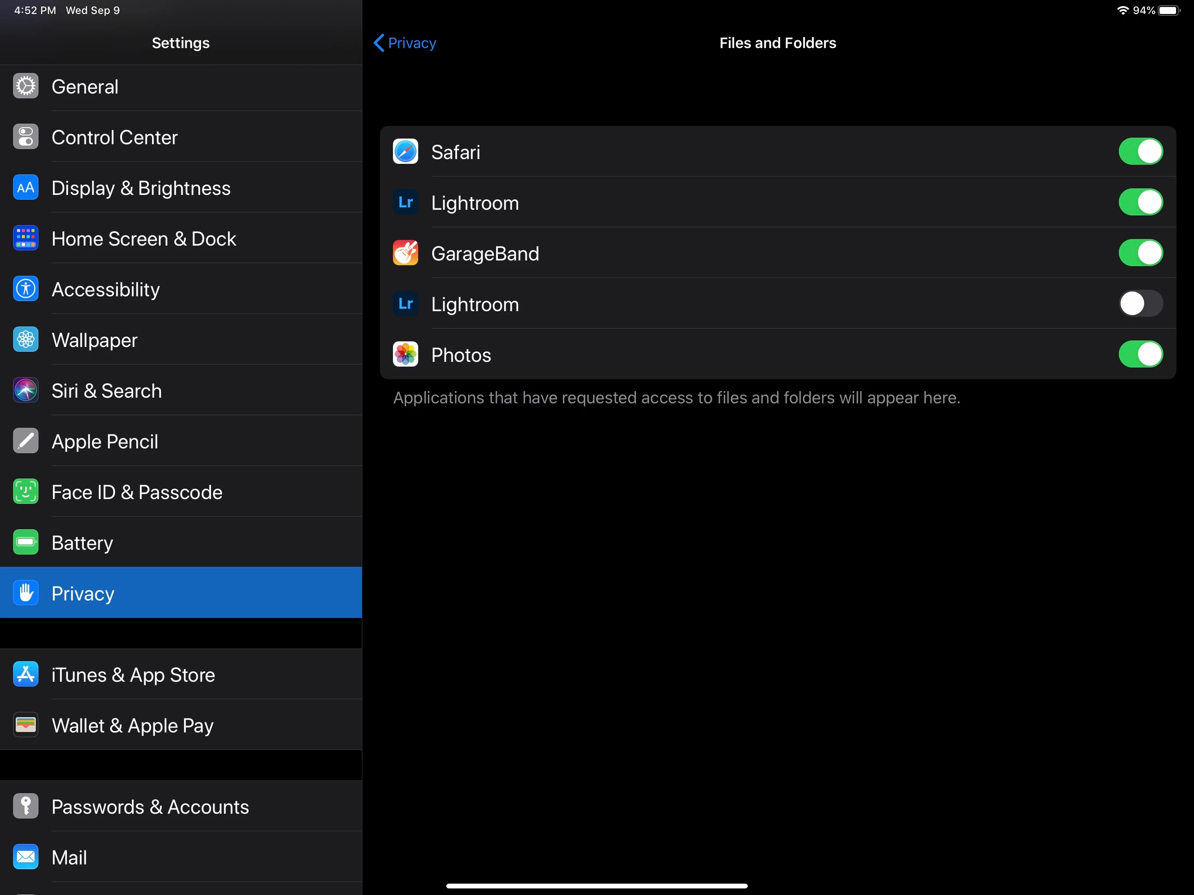Select Wallpaper in the settings list
1194x895 pixels.
[x=94, y=340]
